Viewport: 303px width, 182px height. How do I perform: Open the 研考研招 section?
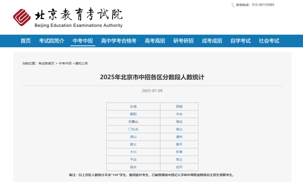183,41
